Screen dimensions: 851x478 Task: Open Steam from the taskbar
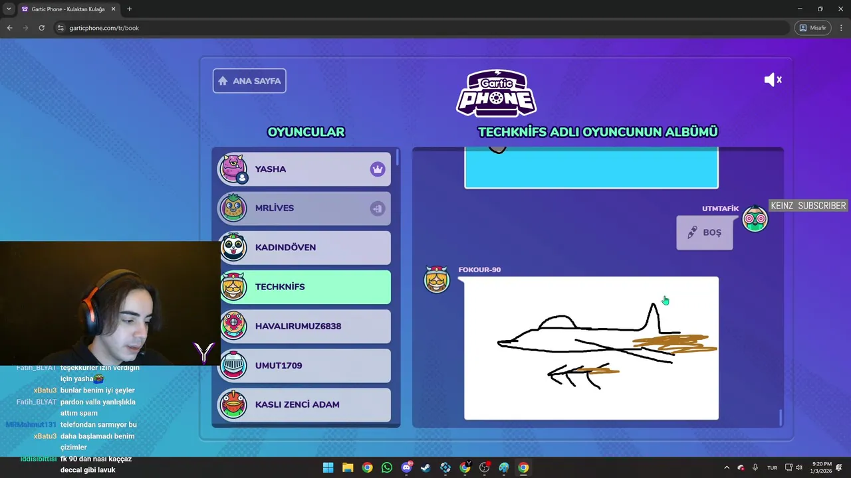[x=425, y=467]
